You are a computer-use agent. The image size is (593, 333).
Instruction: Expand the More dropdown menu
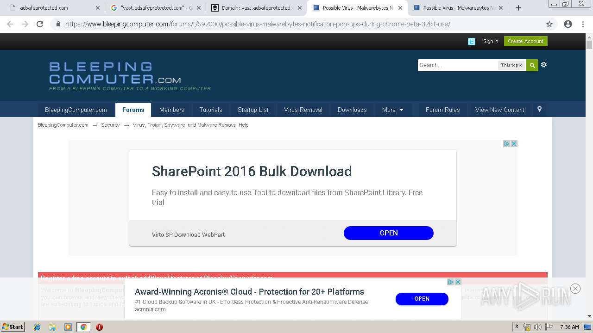coord(392,110)
